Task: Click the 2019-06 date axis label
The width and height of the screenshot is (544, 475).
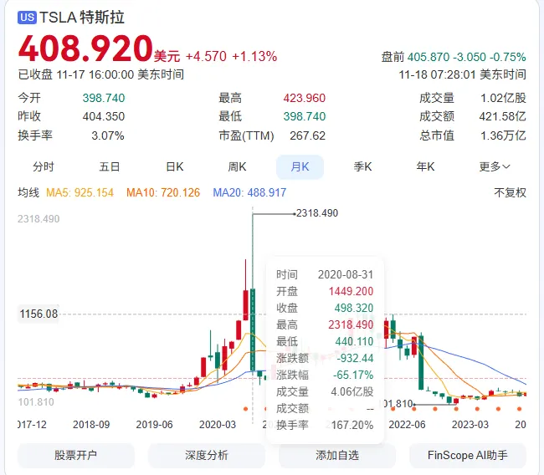Action: (x=154, y=424)
